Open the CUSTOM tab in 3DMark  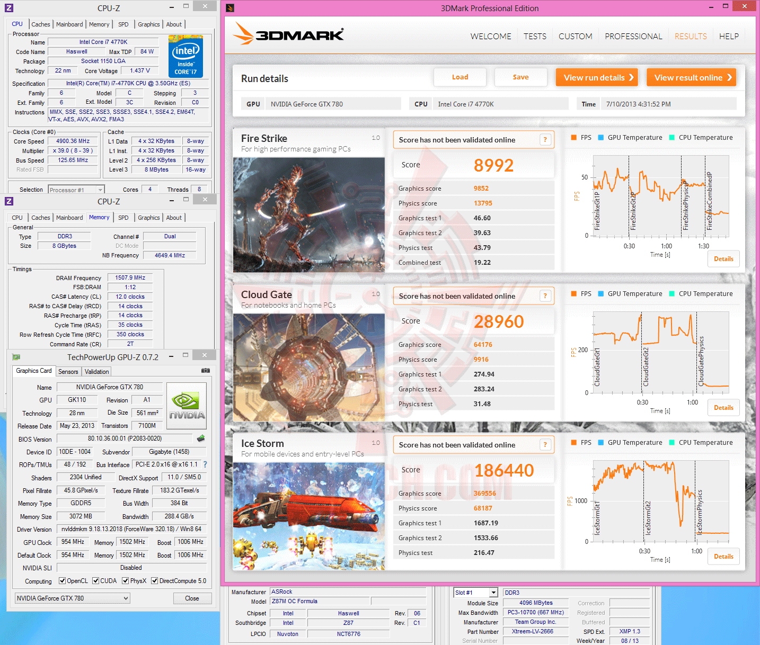click(x=576, y=36)
